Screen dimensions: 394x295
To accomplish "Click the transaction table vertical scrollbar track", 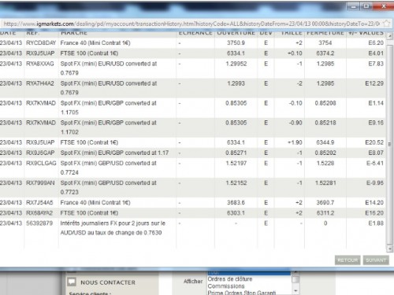I will [x=389, y=142].
